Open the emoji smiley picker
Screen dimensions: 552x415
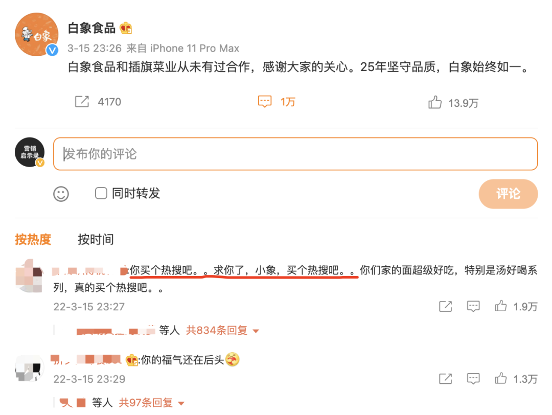tap(61, 194)
